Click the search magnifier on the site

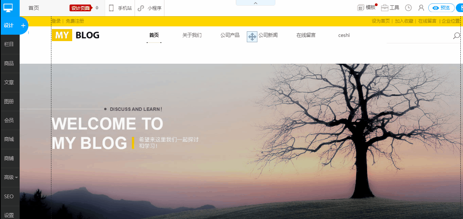pos(456,36)
